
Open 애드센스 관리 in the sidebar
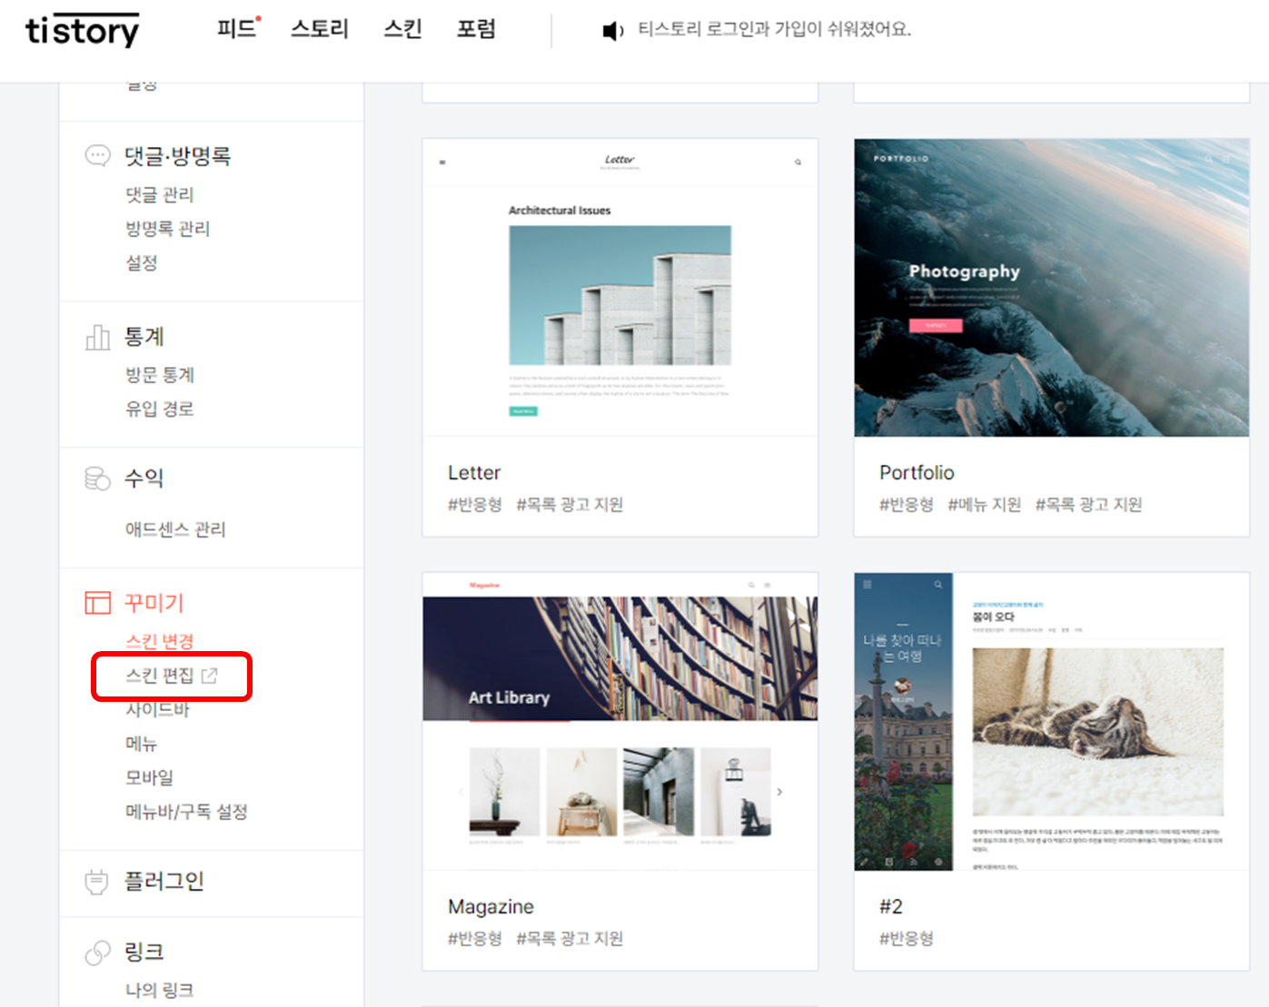tap(175, 529)
